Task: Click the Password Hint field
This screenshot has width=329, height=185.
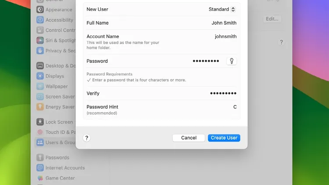Action: 161,109
